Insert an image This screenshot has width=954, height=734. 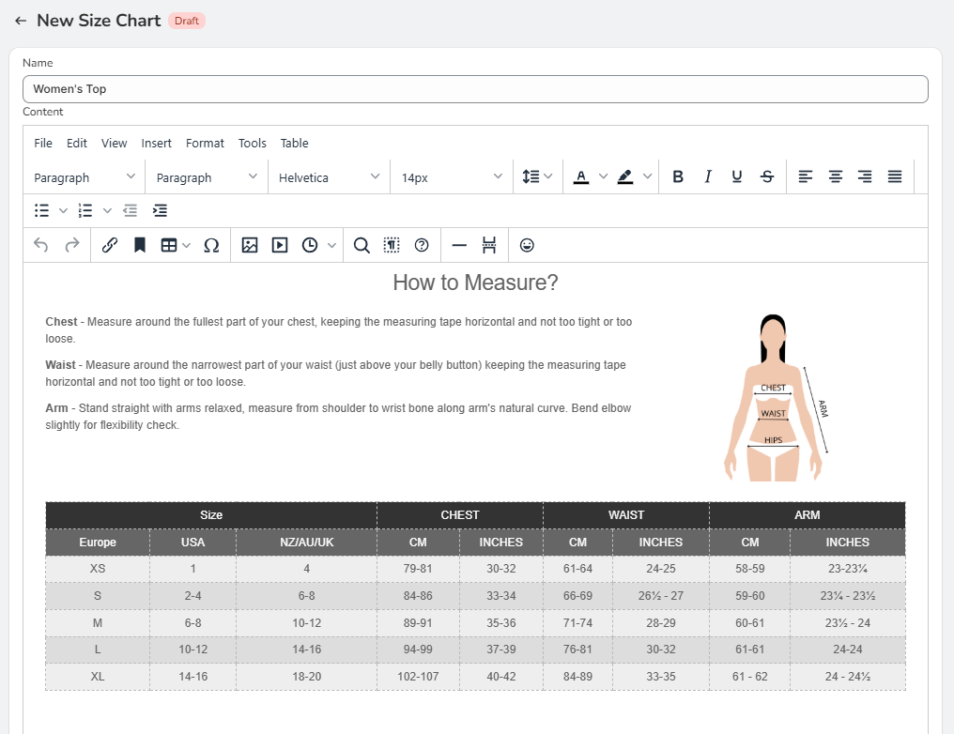coord(250,245)
